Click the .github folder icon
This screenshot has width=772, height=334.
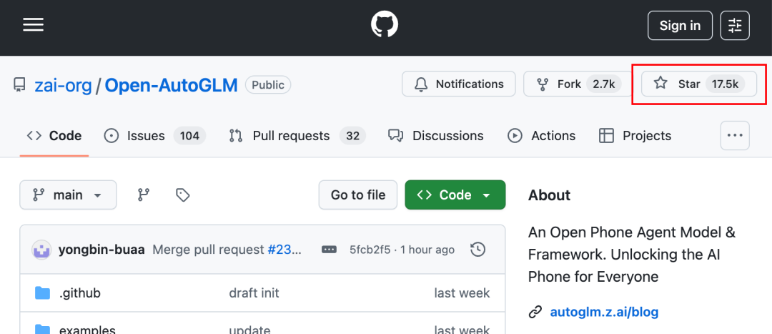click(x=43, y=293)
